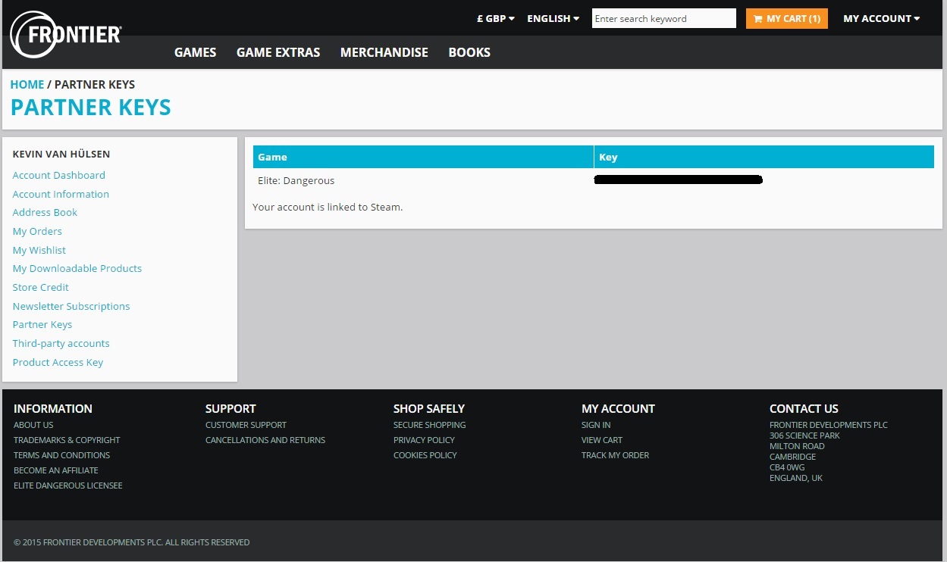This screenshot has height=562, width=947.
Task: Open Product Access Key link
Action: [x=58, y=362]
